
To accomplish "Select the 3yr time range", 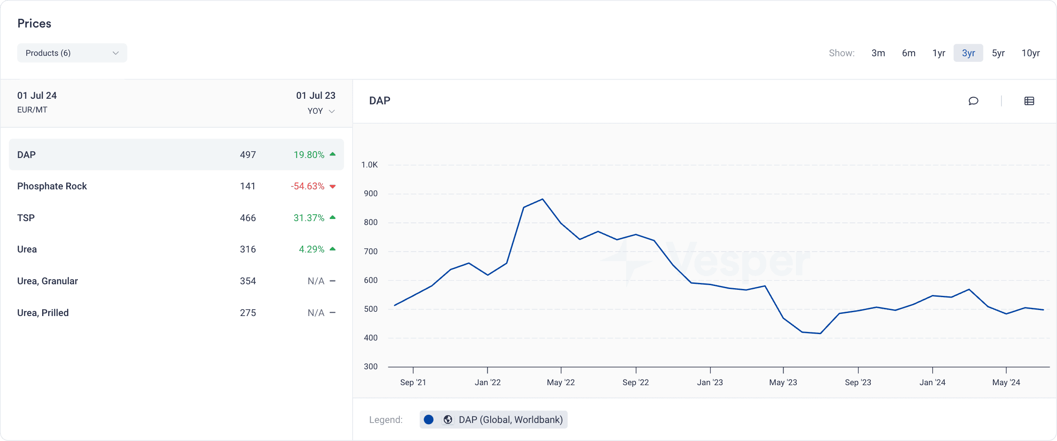I will pyautogui.click(x=968, y=53).
